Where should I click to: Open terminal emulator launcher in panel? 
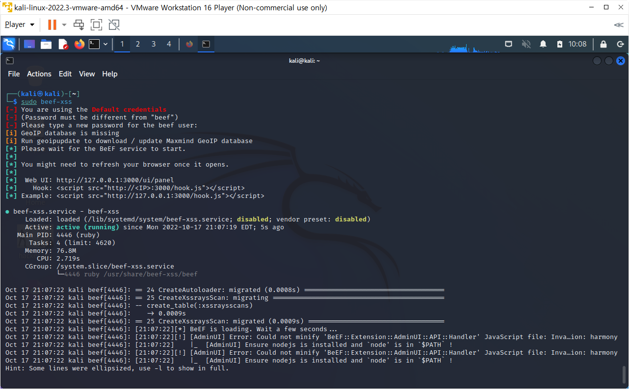[x=94, y=44]
